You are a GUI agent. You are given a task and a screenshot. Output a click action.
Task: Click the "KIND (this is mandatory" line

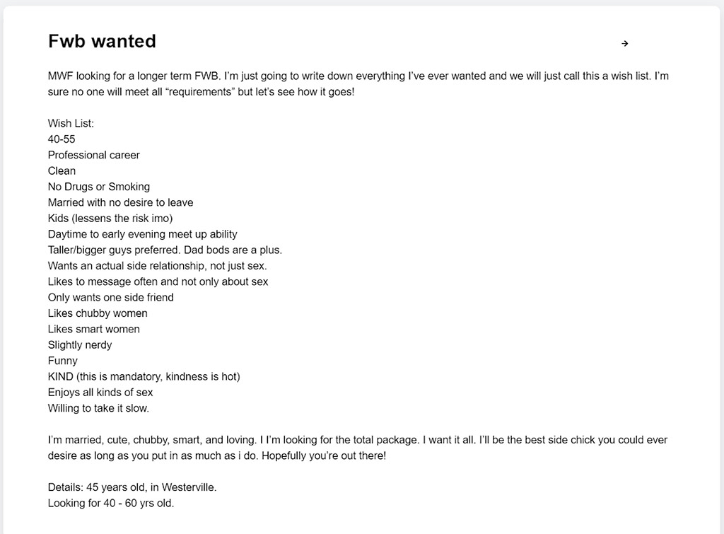click(x=144, y=376)
